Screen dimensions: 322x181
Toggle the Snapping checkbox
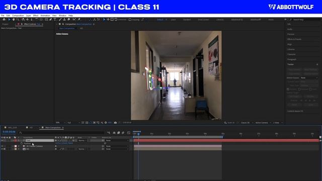pos(130,20)
